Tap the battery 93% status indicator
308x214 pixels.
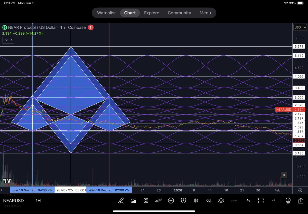pyautogui.click(x=296, y=3)
